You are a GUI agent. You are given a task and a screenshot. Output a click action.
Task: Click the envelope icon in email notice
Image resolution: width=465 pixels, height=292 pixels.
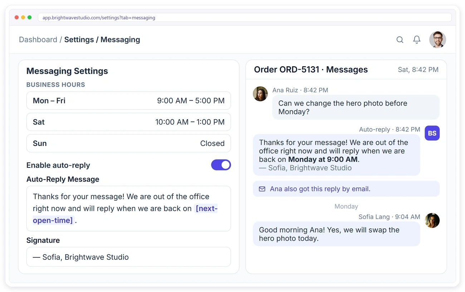click(x=262, y=189)
